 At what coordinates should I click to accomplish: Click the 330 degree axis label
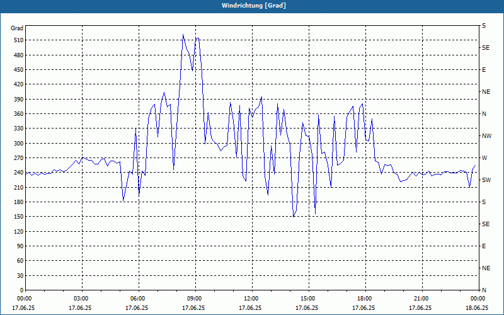click(19, 129)
